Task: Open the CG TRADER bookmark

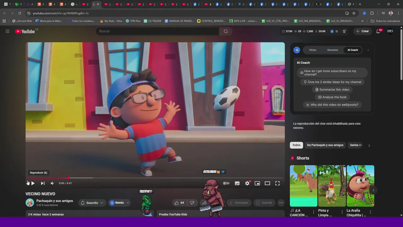Action: [x=153, y=21]
